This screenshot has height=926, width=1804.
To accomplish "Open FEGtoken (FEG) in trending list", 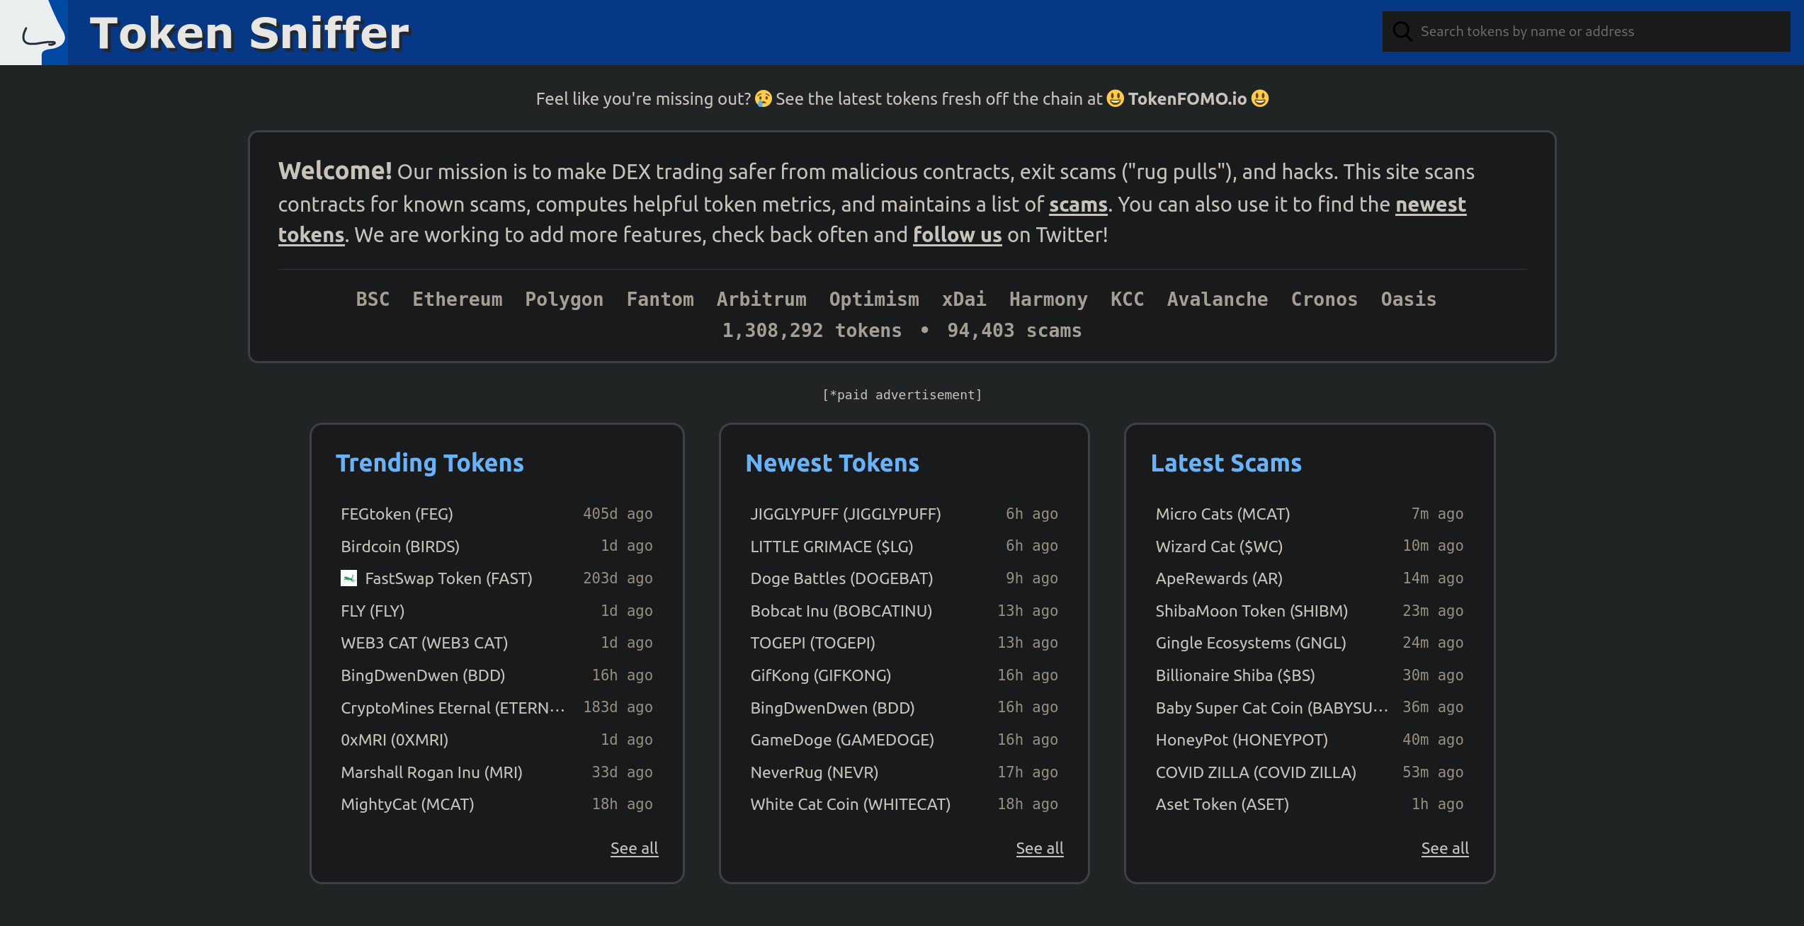I will tap(397, 514).
